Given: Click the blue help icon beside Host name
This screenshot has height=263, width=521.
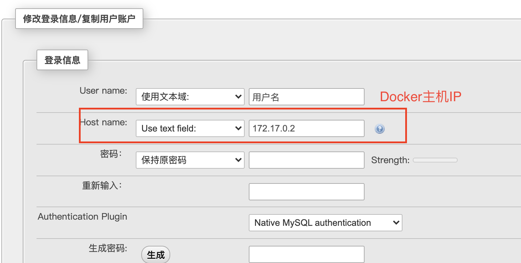Looking at the screenshot, I should click(379, 129).
